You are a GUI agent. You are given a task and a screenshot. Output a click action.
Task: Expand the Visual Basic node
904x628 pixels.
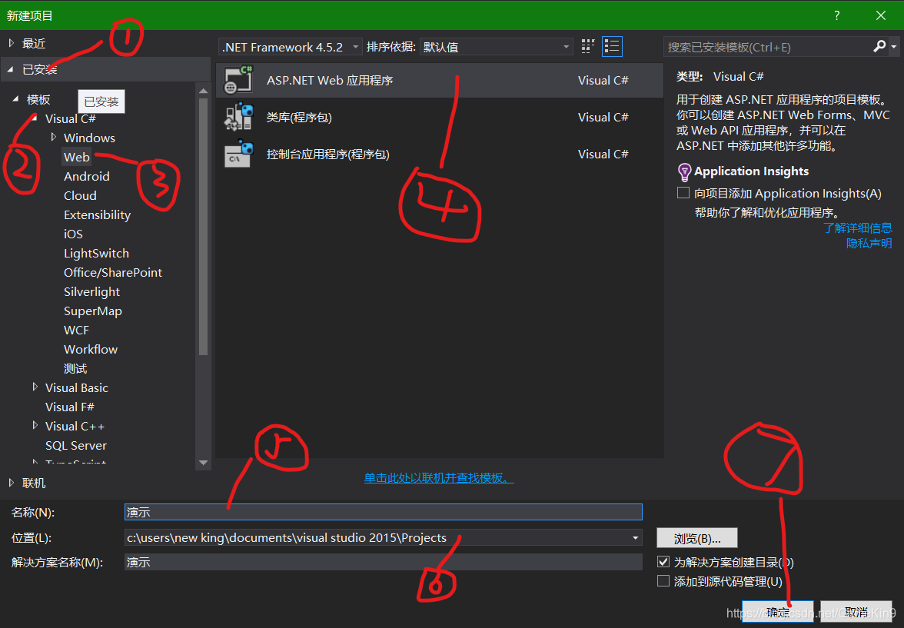[x=35, y=387]
